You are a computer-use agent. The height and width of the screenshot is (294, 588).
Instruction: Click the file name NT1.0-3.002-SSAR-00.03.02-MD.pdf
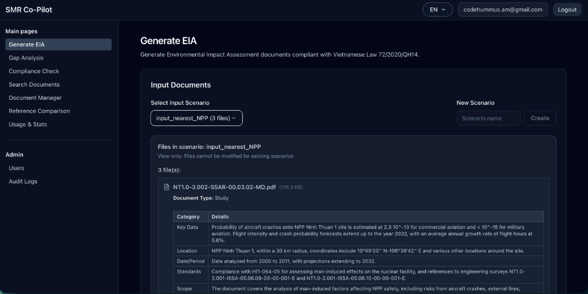(x=225, y=187)
